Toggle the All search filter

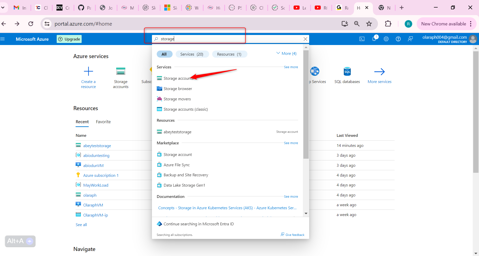[x=164, y=54]
